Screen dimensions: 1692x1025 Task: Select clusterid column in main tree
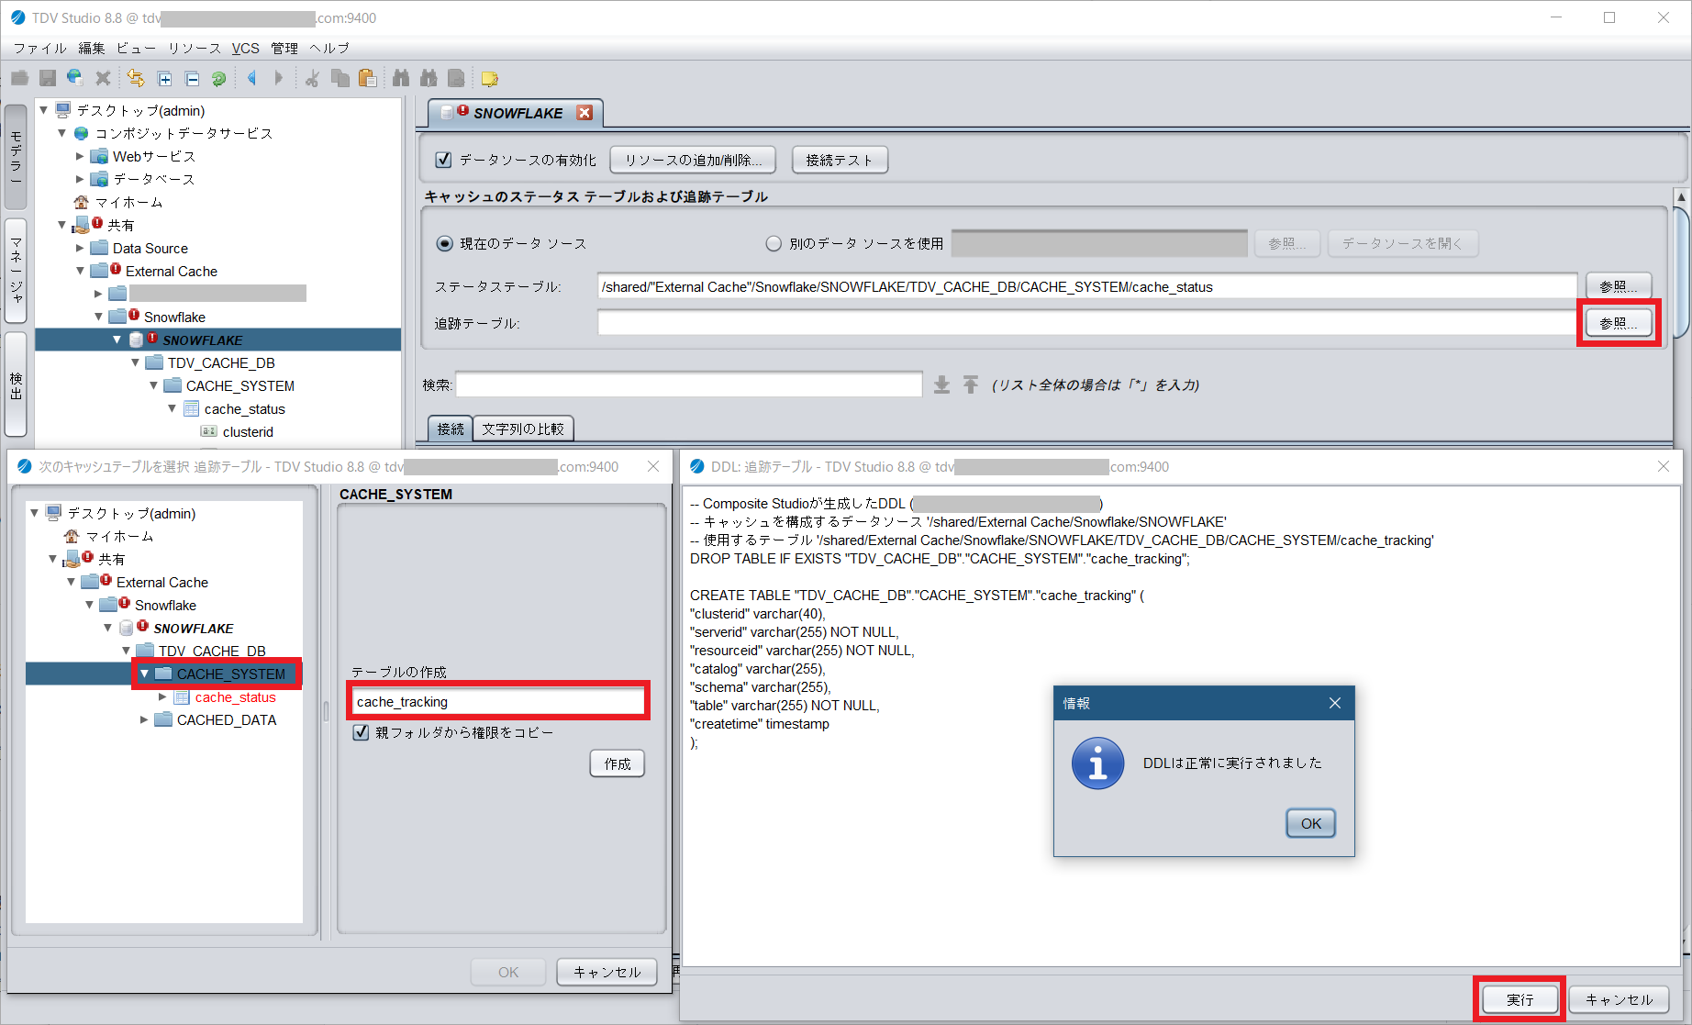[248, 431]
